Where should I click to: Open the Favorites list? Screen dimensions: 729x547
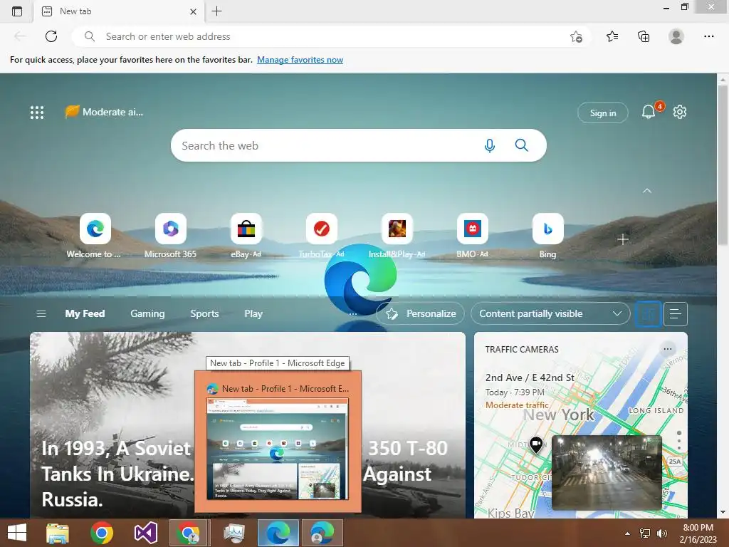point(612,36)
